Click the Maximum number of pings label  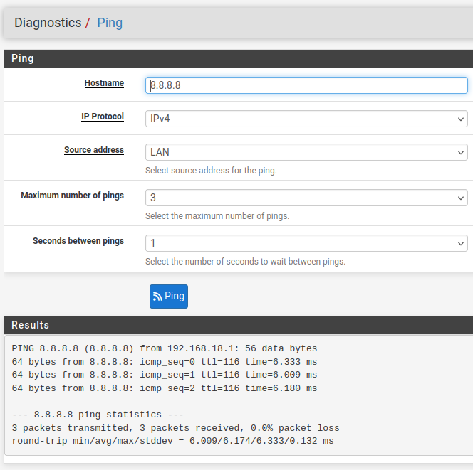click(x=73, y=196)
